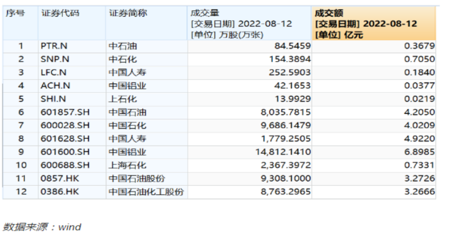Click the 6.8985 turnover value
The height and width of the screenshot is (240, 458).
(x=420, y=152)
